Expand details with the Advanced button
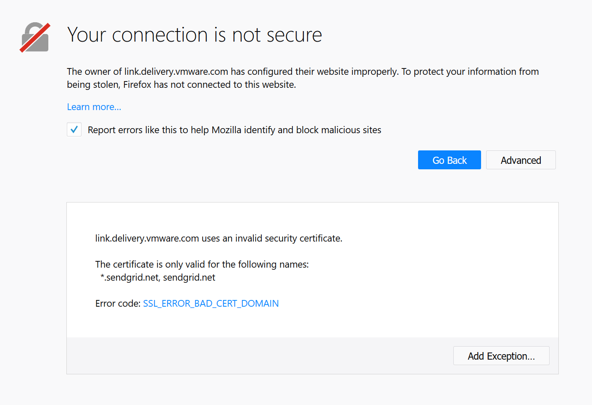592x405 pixels. point(521,160)
